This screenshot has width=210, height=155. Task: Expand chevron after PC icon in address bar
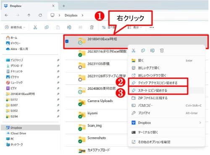tap(60, 15)
